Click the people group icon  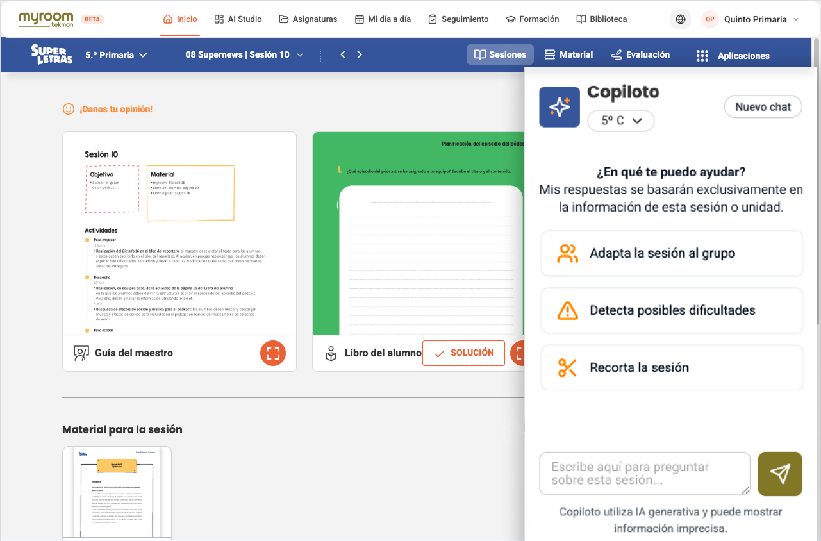pyautogui.click(x=567, y=253)
